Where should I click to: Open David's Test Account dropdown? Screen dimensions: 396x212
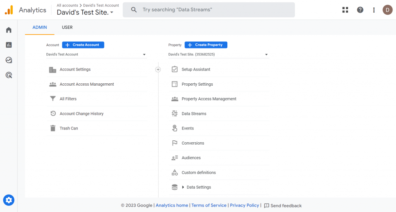(x=96, y=55)
